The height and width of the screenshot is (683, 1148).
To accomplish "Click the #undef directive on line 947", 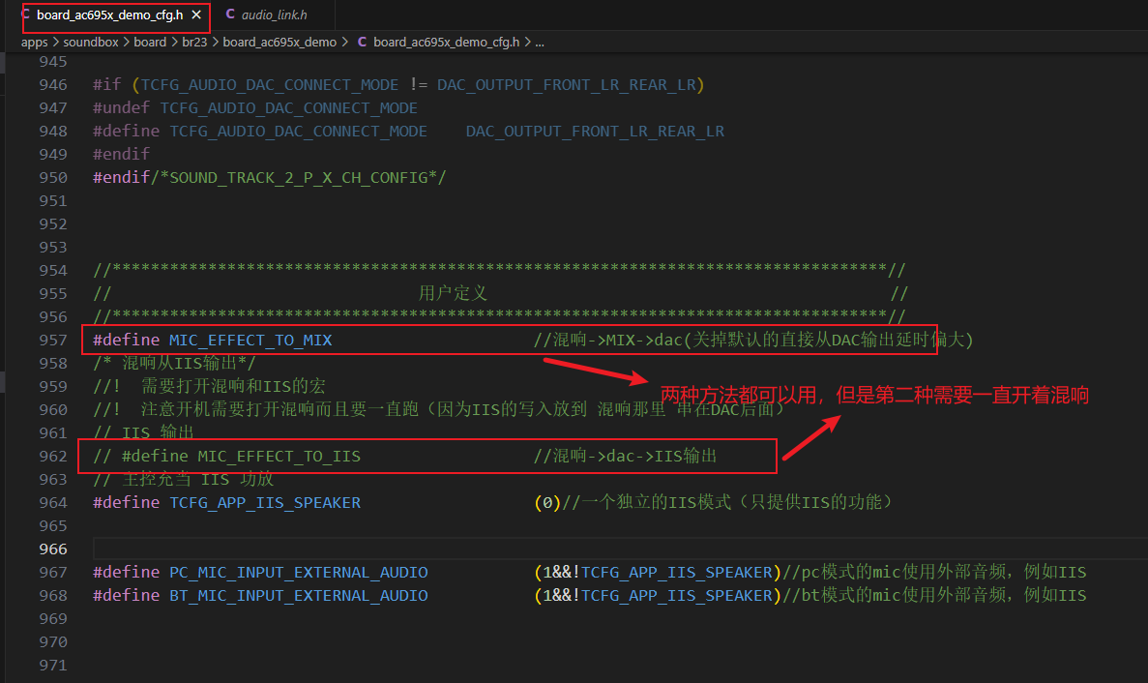I will [x=122, y=107].
